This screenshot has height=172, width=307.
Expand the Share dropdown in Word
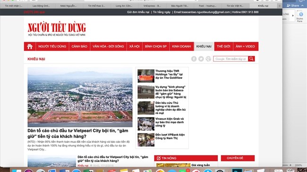(302, 6)
